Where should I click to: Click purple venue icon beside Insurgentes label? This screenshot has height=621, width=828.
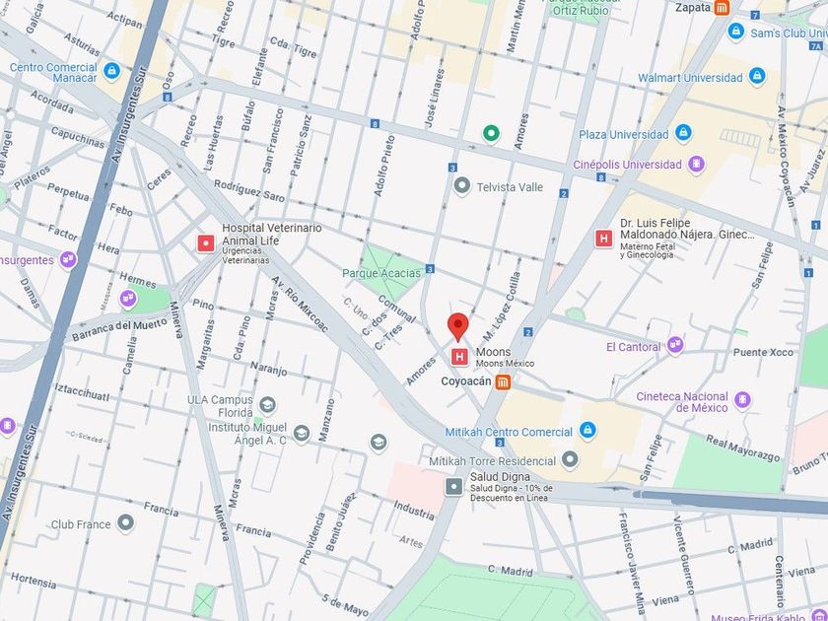pyautogui.click(x=68, y=259)
